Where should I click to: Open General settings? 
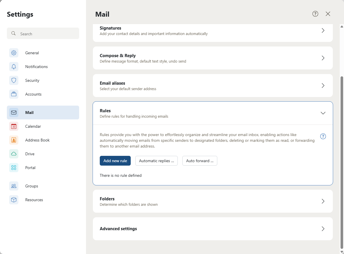click(43, 53)
